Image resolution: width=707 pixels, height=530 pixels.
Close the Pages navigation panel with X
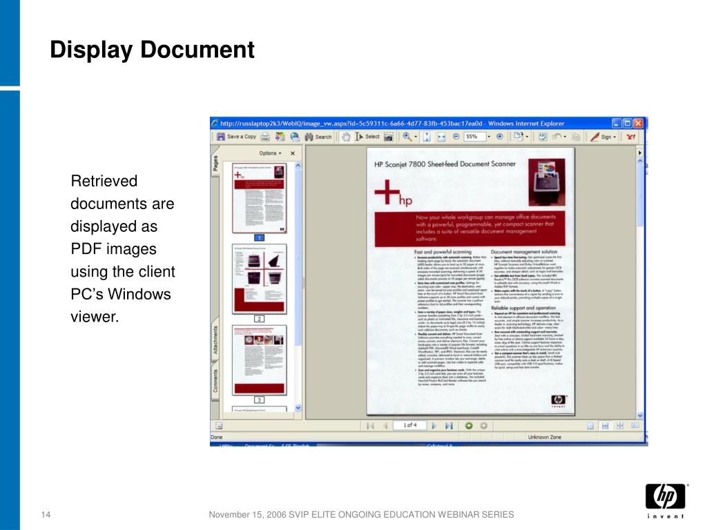(293, 153)
